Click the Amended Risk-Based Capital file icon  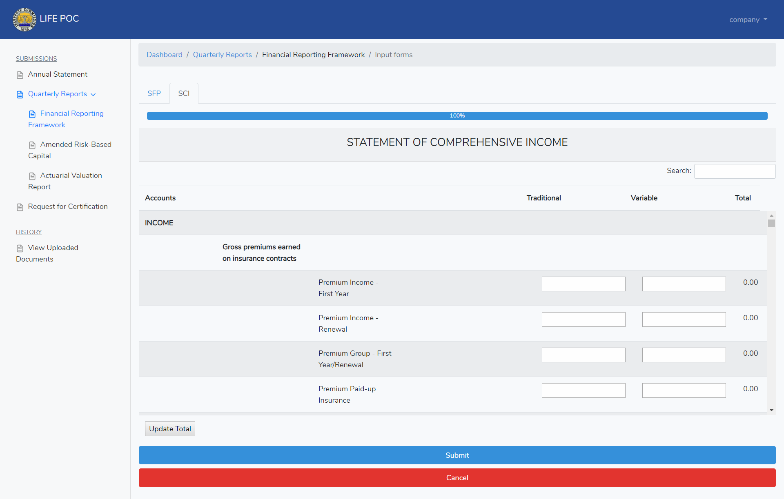(32, 145)
